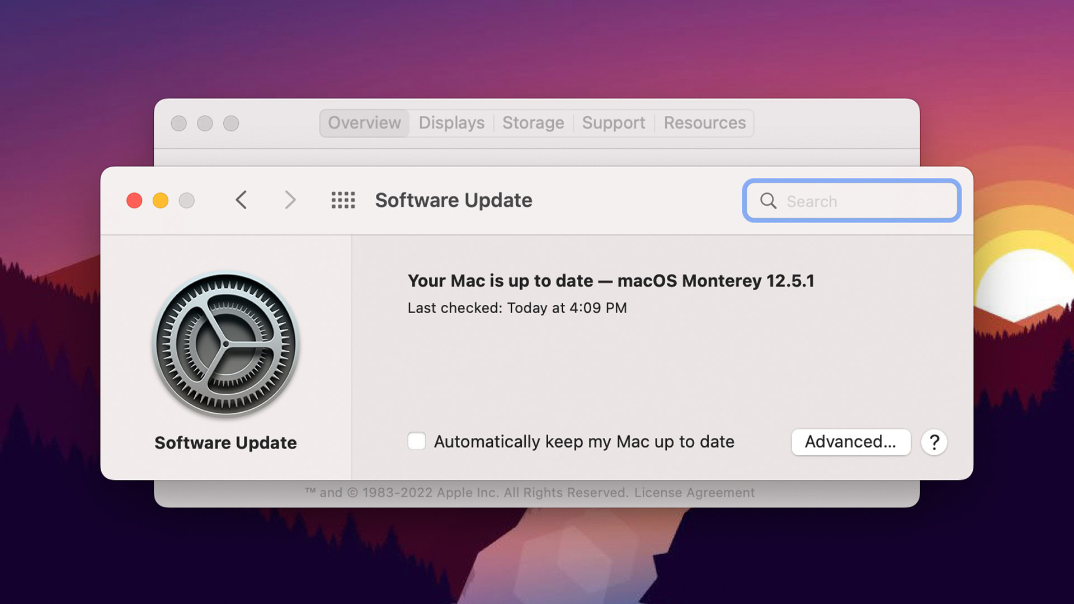Expand the Displays tab options
The width and height of the screenshot is (1074, 604).
[451, 122]
